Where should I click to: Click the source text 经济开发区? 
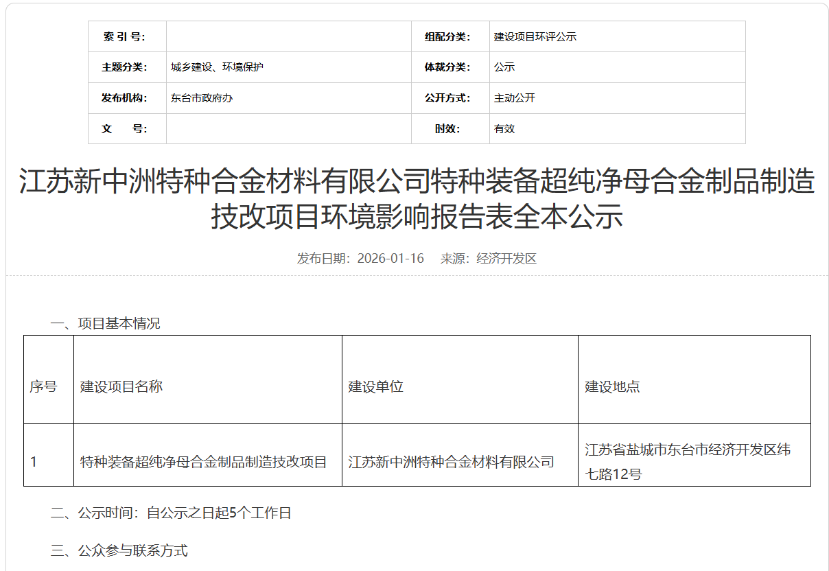click(x=506, y=259)
